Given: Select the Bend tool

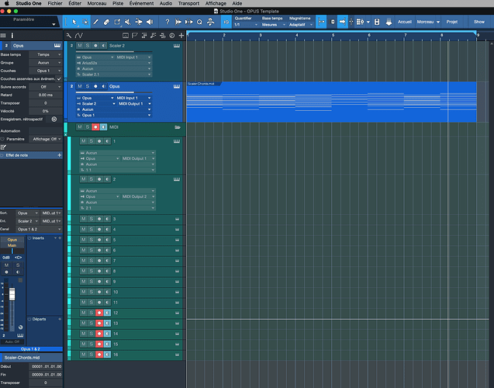Looking at the screenshot, I should pyautogui.click(x=139, y=22).
